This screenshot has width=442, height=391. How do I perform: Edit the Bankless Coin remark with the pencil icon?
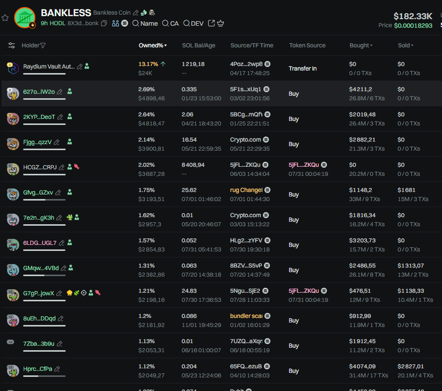[136, 13]
